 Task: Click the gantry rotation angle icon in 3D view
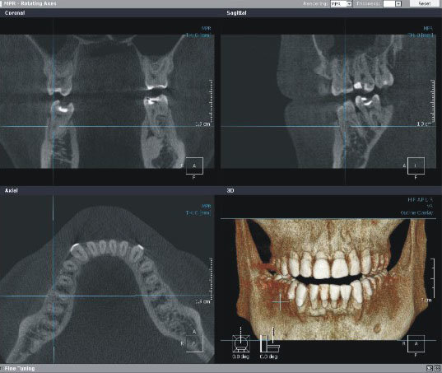(240, 343)
